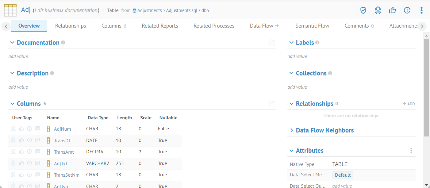Screen dimensions: 430x188
Task: Switch to the Relationships tab
Action: (71, 26)
